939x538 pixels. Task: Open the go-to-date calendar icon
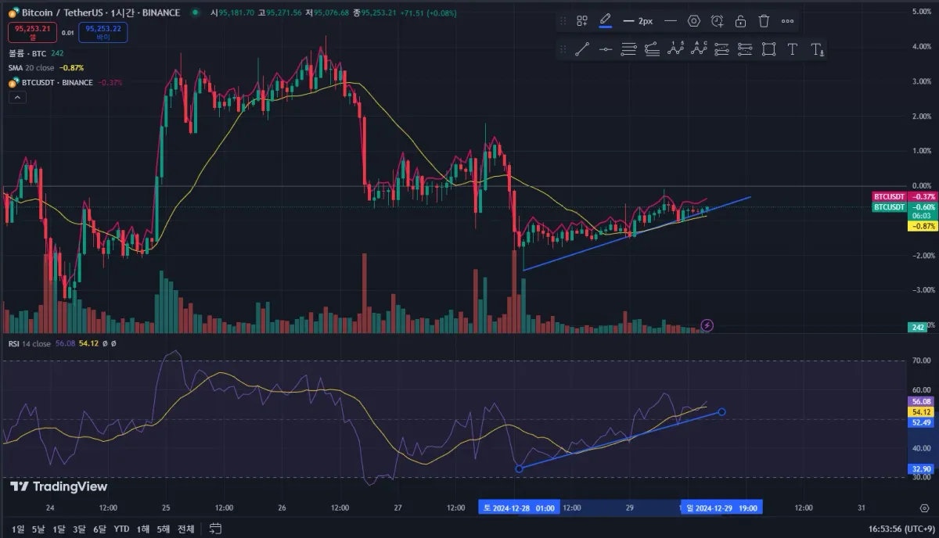(216, 529)
